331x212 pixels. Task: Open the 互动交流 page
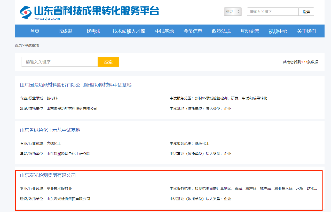click(250, 31)
